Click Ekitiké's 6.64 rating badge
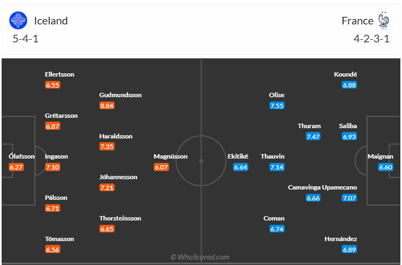The width and height of the screenshot is (402, 265). coord(241,167)
